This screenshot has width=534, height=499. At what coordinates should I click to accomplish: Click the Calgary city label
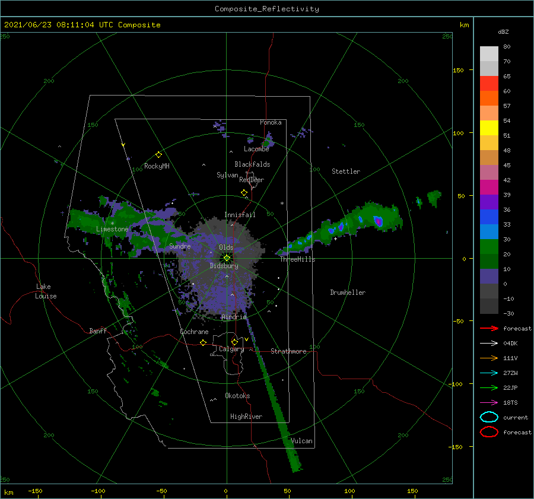(x=231, y=349)
